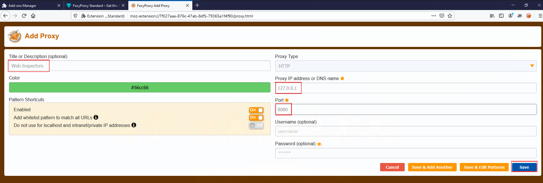Open the Library toolbar icon
This screenshot has height=183, width=543.
click(492, 16)
